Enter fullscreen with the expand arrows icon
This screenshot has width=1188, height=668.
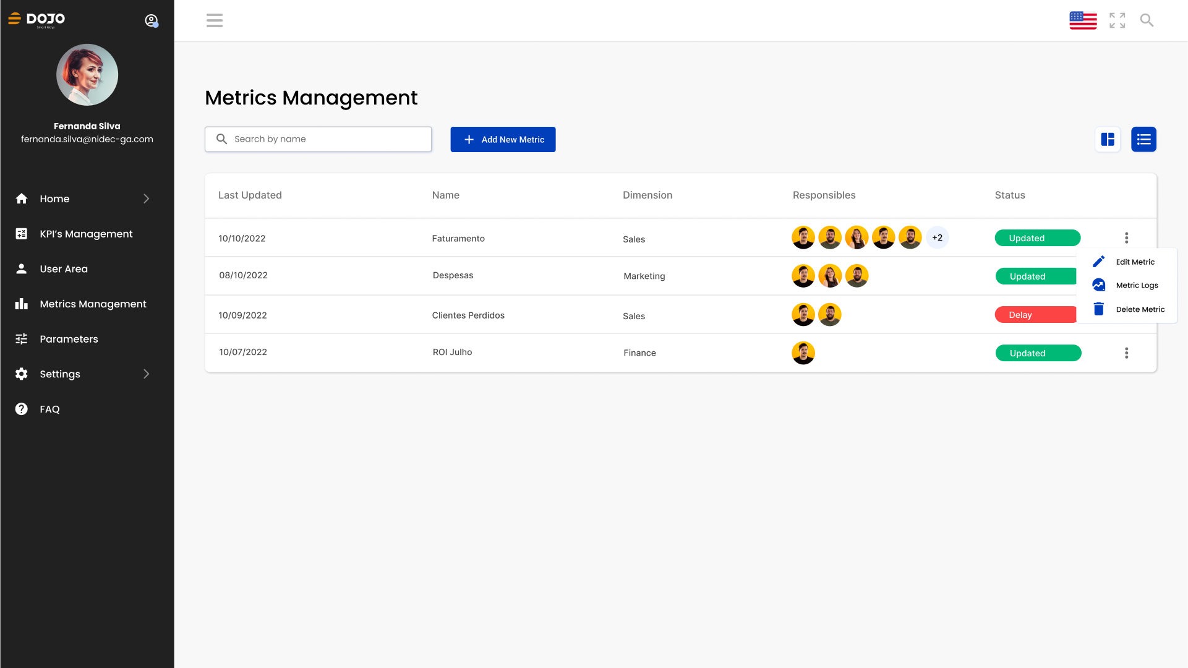tap(1117, 20)
